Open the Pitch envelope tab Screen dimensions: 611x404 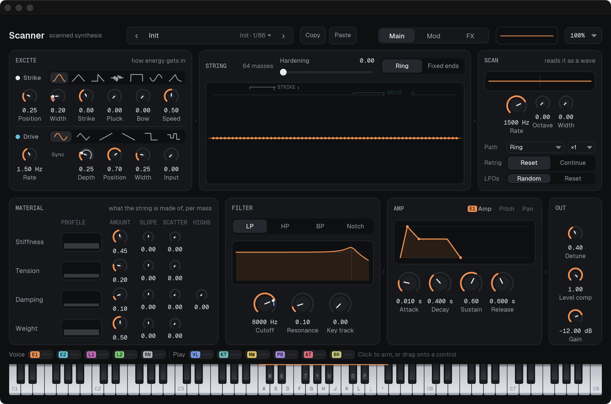(x=507, y=209)
